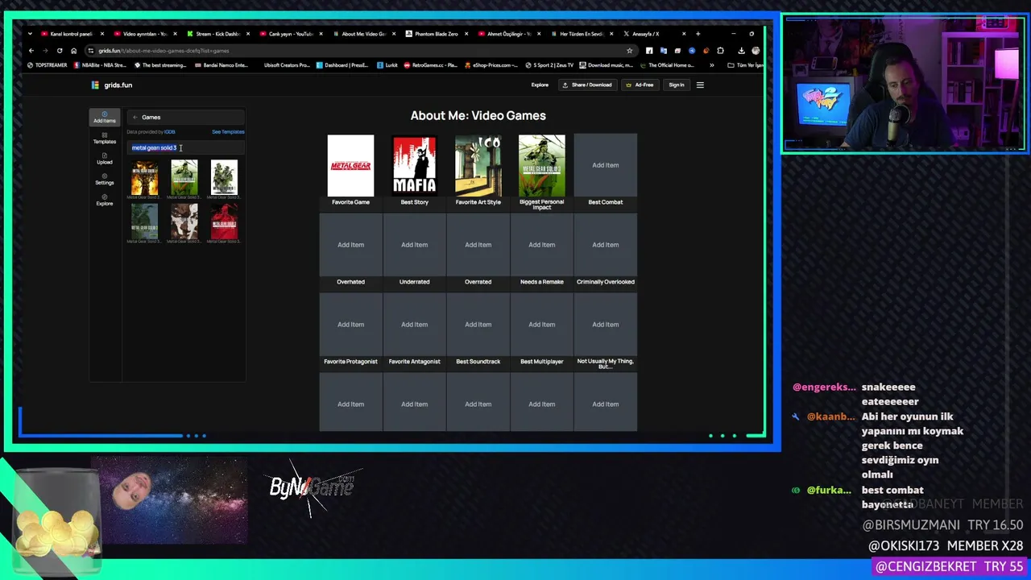Open the RetroGames.cc bookmark
The height and width of the screenshot is (580, 1031).
coord(430,65)
